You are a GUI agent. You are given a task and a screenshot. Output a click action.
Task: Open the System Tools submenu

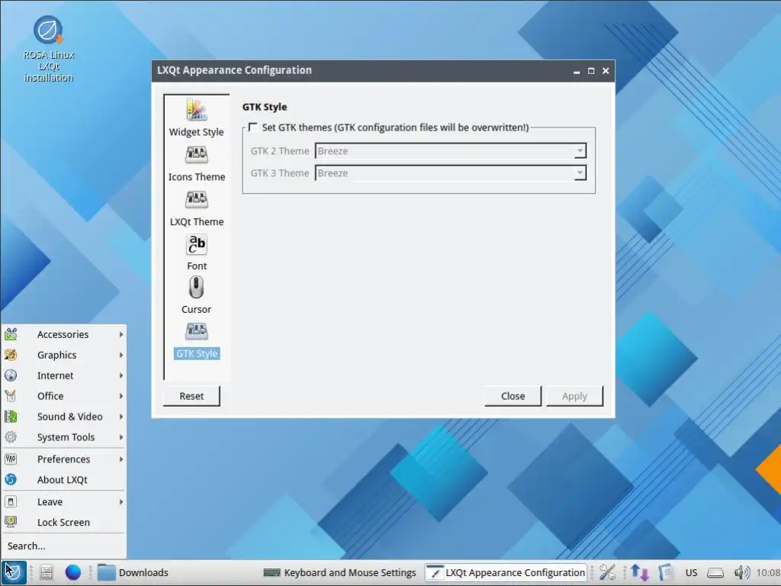63,437
